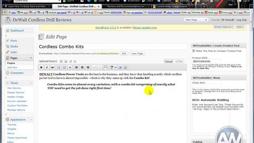Apply strikethrough (ABC) formatting

(52, 67)
